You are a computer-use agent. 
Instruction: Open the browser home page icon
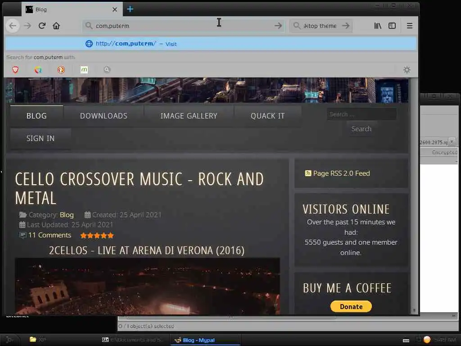point(56,26)
